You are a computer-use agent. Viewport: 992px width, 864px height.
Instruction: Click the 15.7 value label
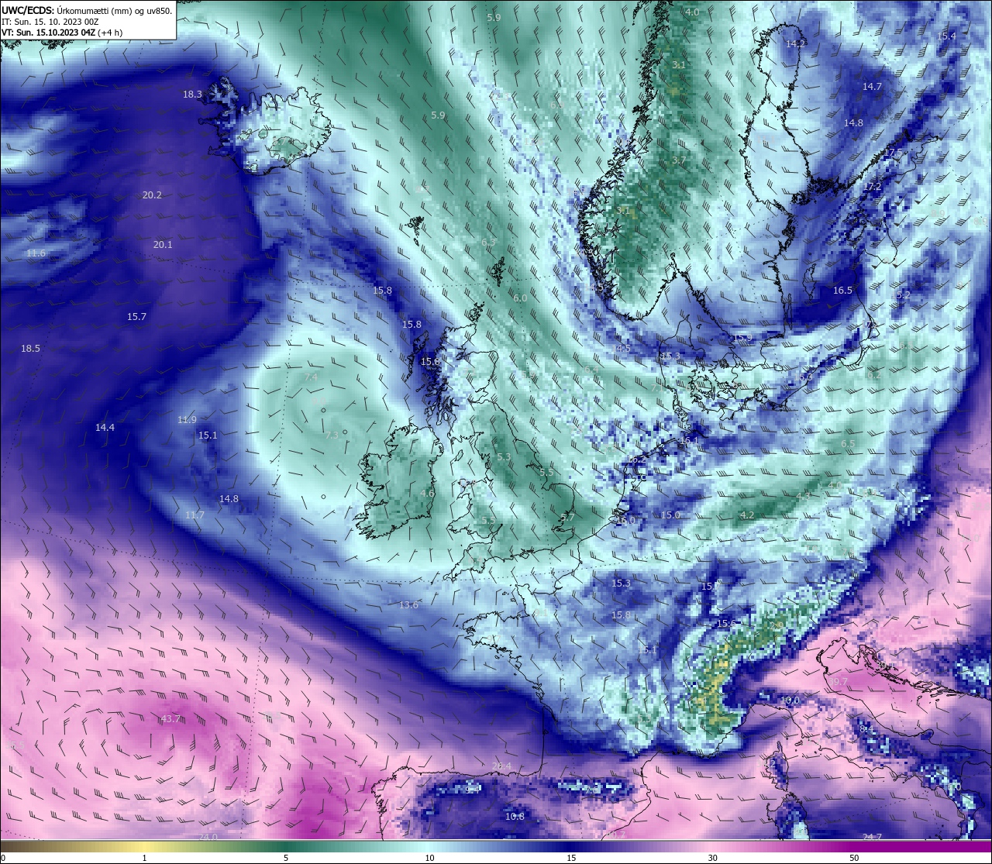(136, 317)
